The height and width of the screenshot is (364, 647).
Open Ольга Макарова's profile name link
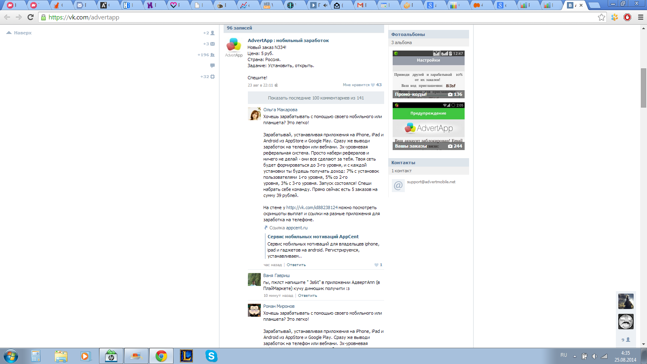click(x=280, y=110)
